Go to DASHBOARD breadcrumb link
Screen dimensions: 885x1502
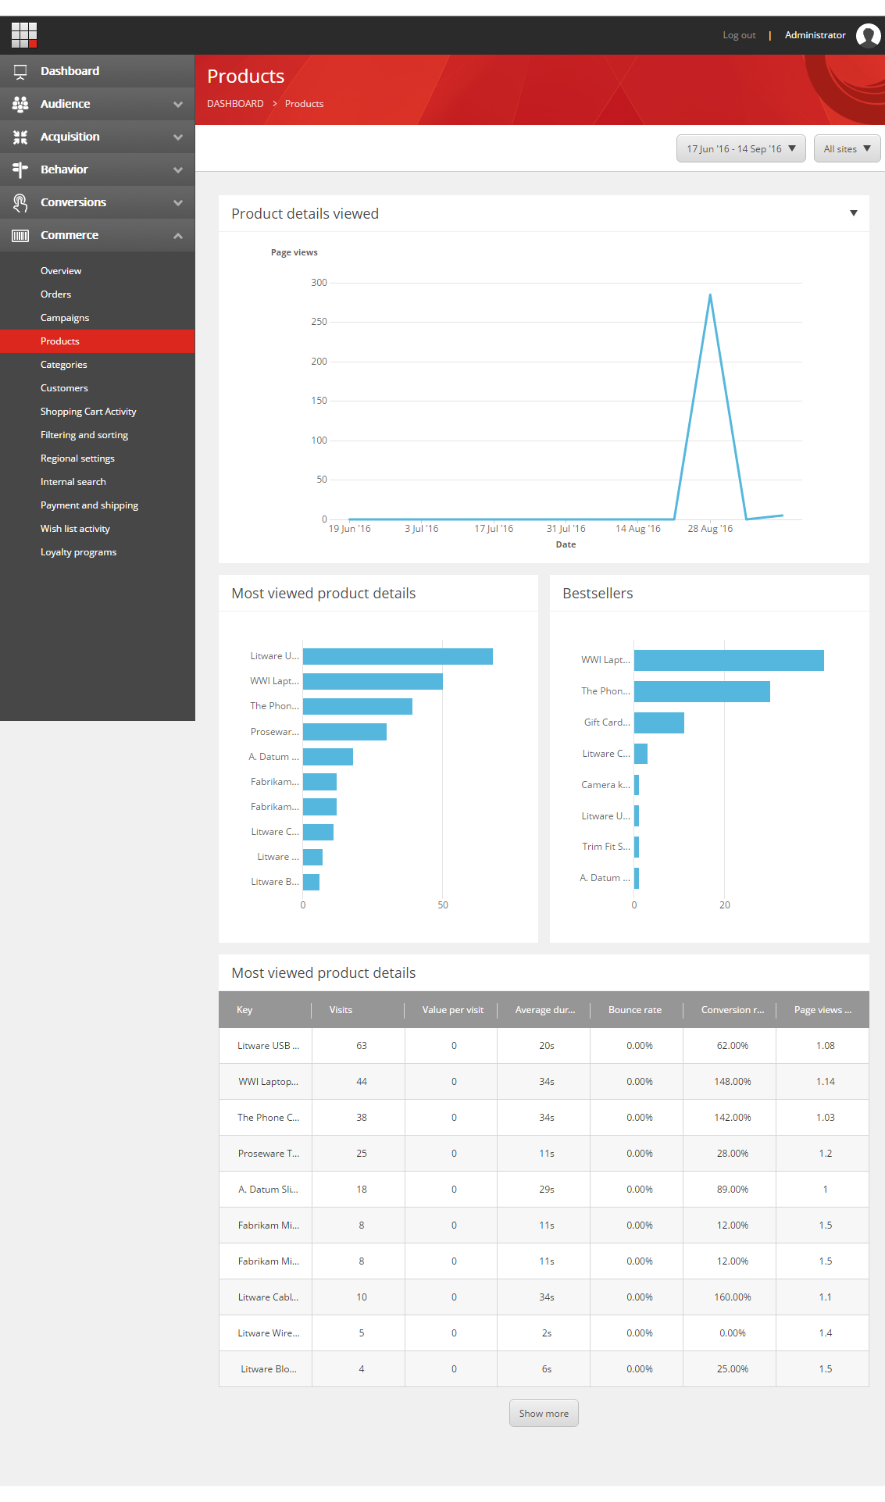pos(235,104)
